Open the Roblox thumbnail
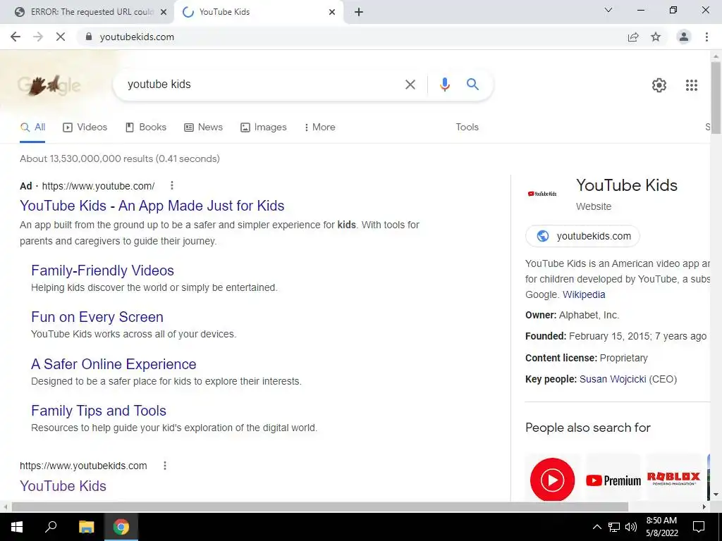 point(673,478)
